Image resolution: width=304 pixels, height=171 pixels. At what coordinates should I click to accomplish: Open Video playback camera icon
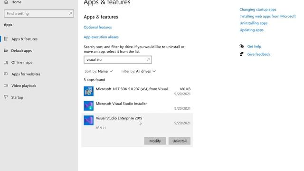[6, 85]
